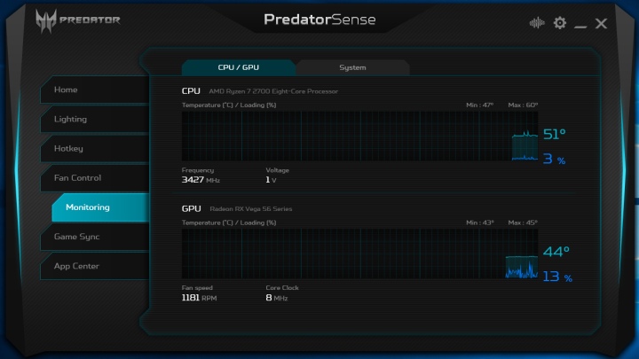Screen dimensions: 639x359
Task: Click the GPU section heading
Action: [191, 209]
